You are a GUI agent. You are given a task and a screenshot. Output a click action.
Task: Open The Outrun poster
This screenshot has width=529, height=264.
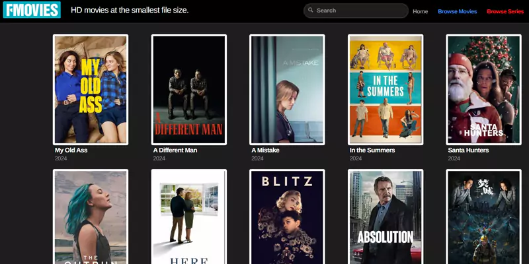tap(91, 216)
